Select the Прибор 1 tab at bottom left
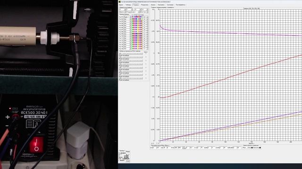This screenshot has width=302, height=169. [122, 151]
